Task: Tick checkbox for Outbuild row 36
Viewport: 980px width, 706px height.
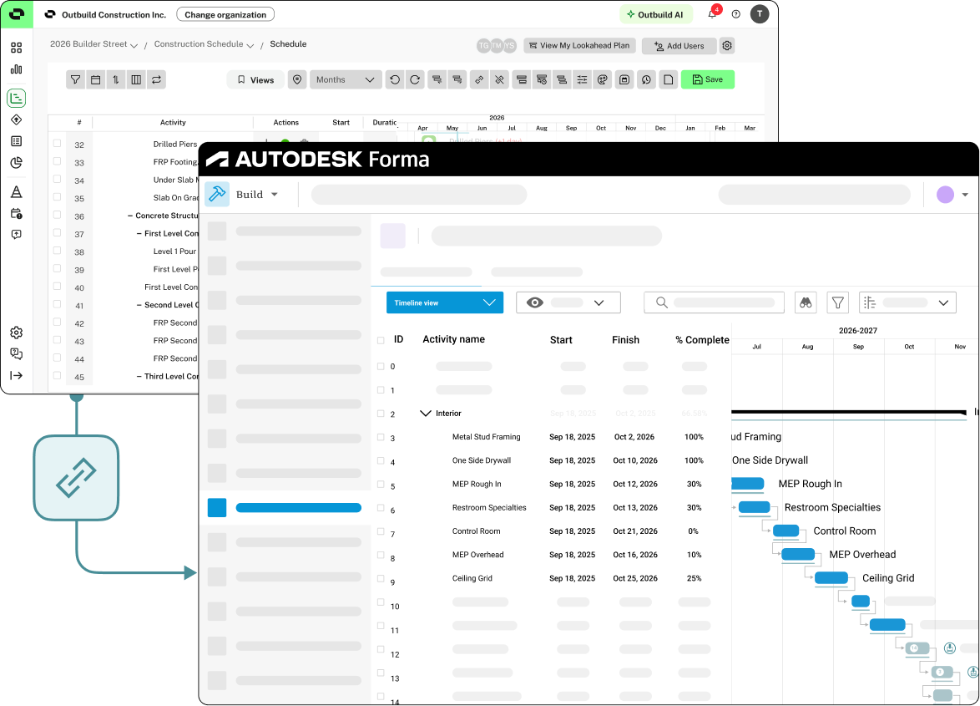Action: [57, 215]
